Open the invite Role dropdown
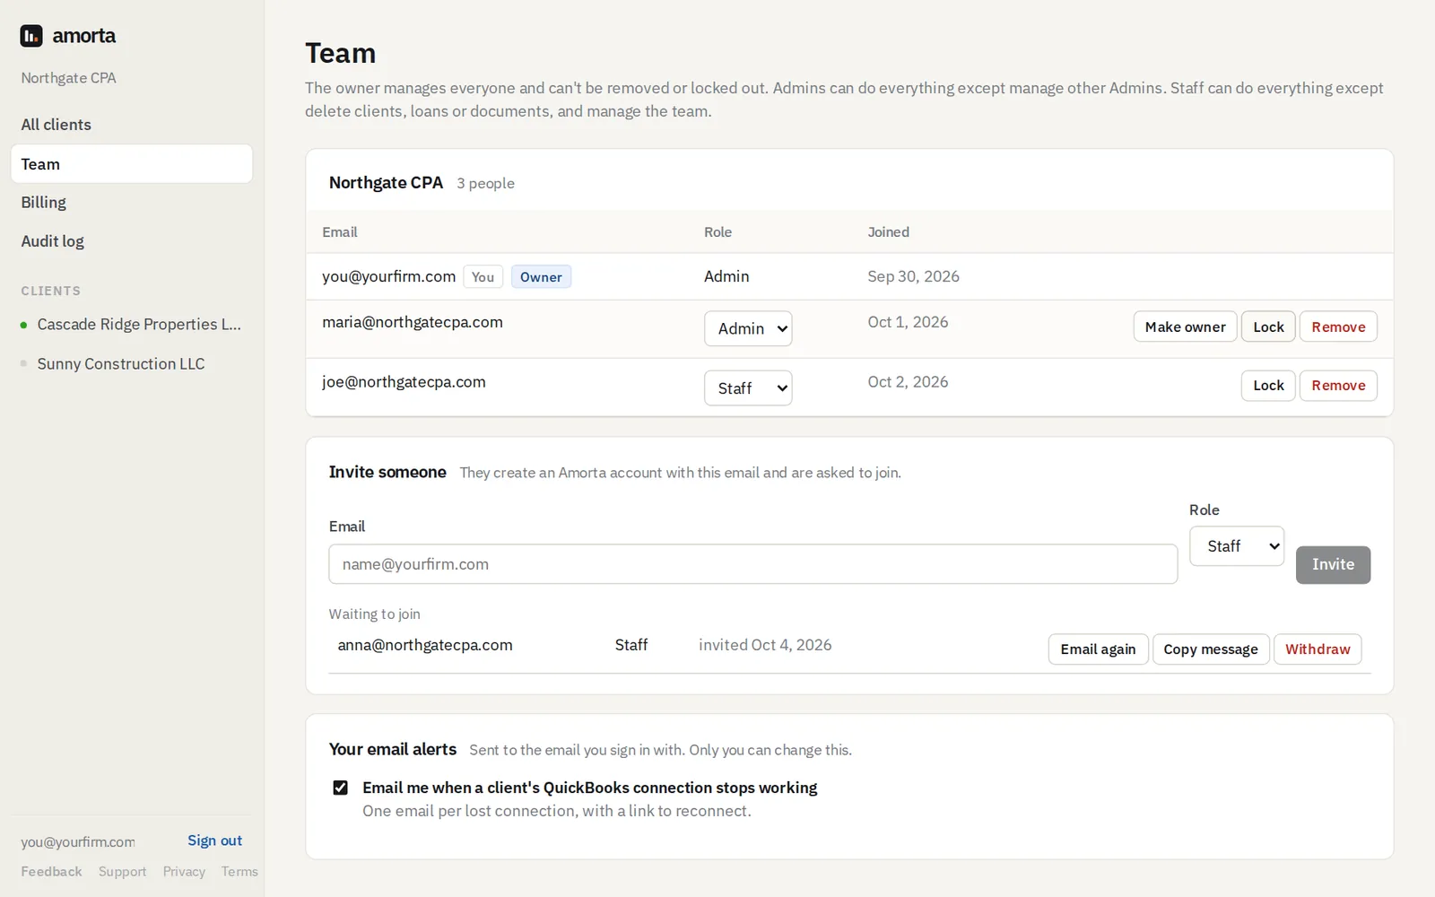Image resolution: width=1435 pixels, height=897 pixels. pyautogui.click(x=1237, y=546)
